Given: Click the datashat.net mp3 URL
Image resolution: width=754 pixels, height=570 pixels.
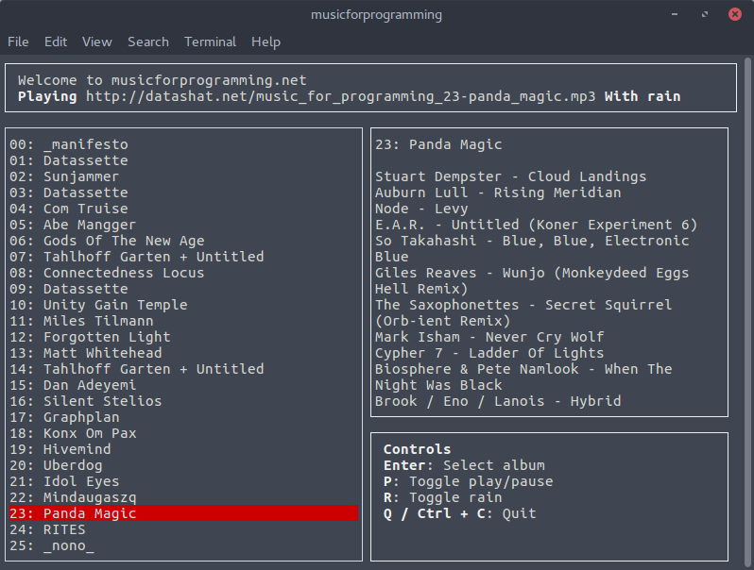Looking at the screenshot, I should click(341, 96).
